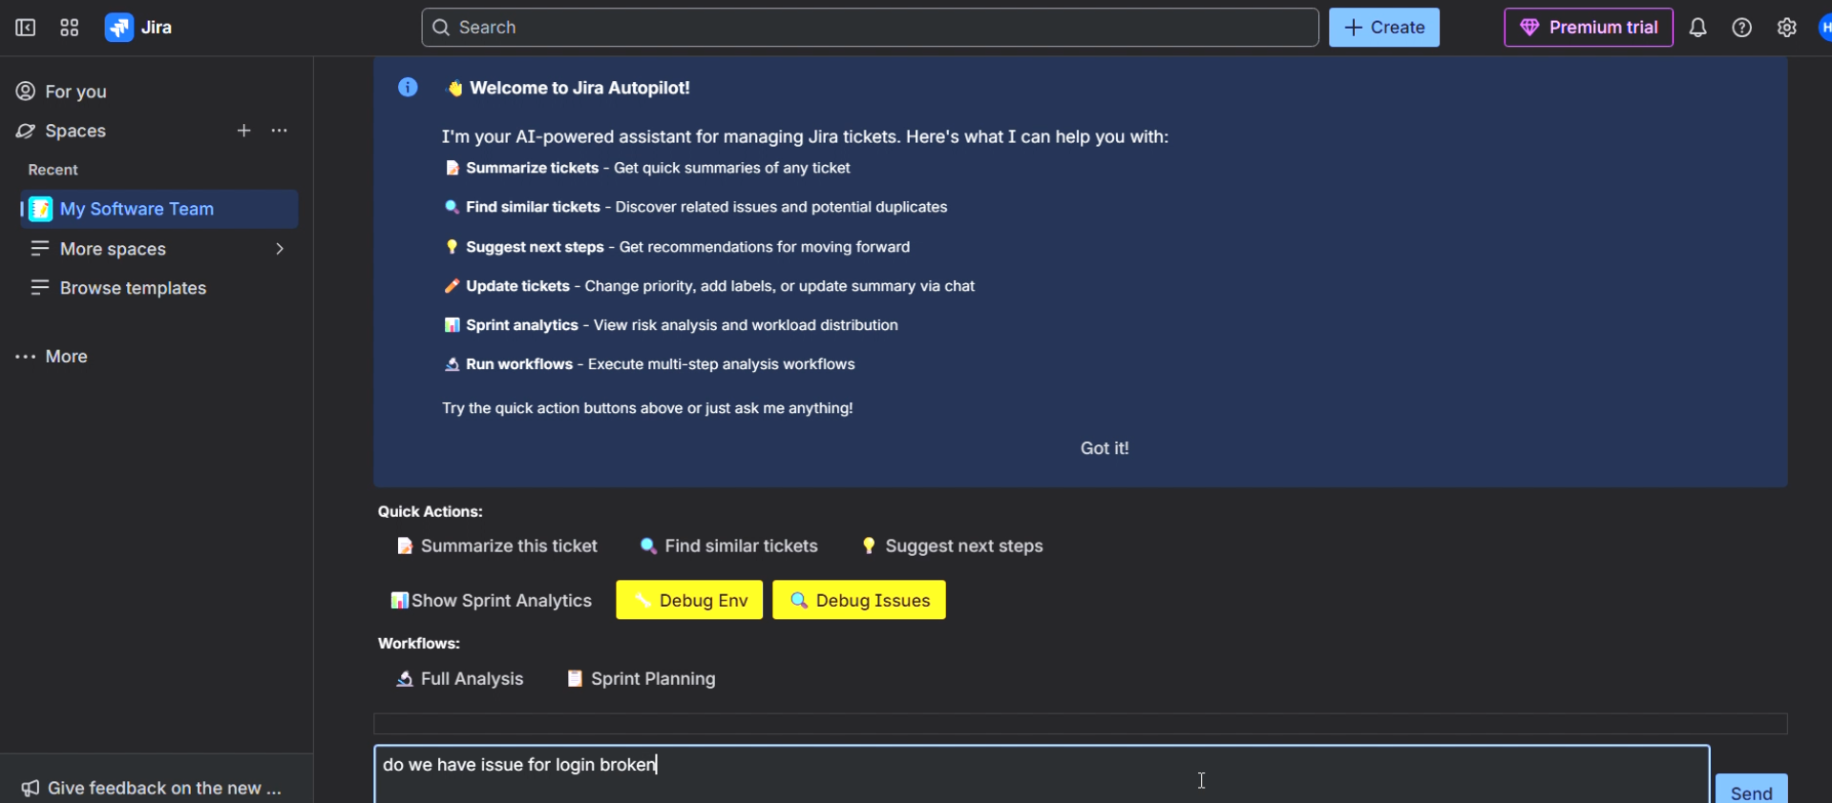Click Suggest next steps quick action
This screenshot has width=1832, height=803.
[x=952, y=546]
